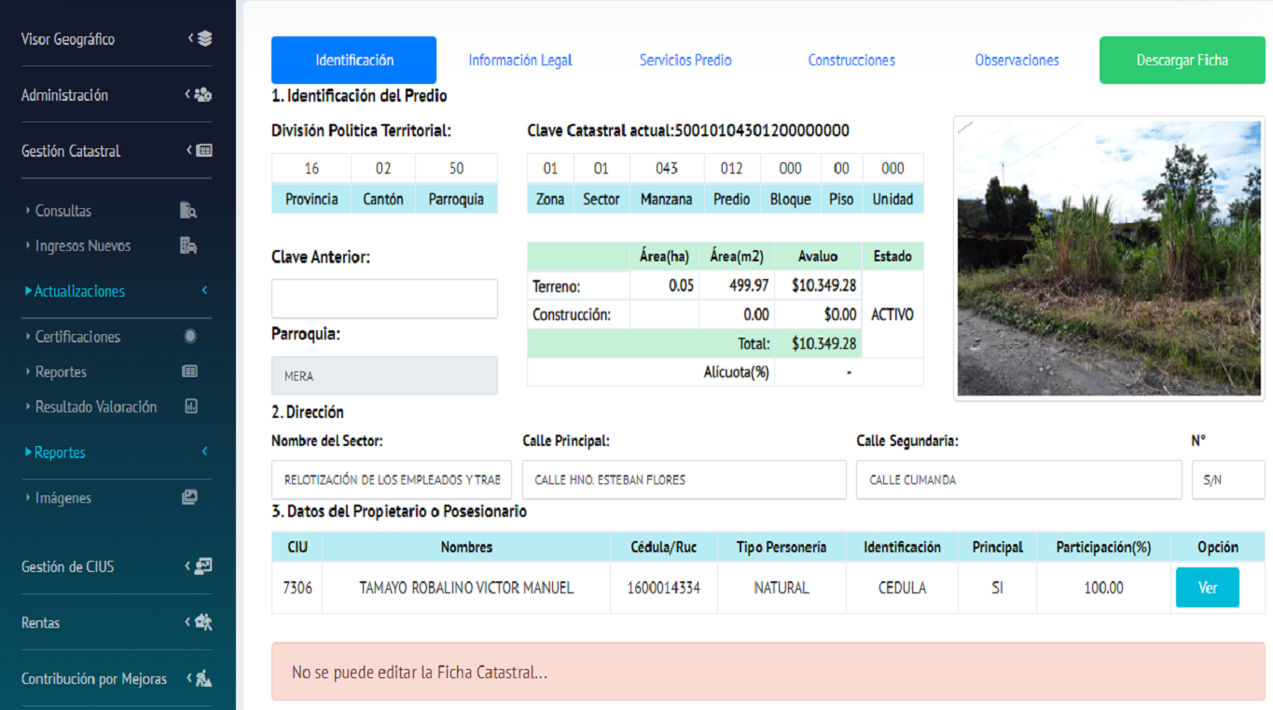Open the property photo thumbnail

1109,258
